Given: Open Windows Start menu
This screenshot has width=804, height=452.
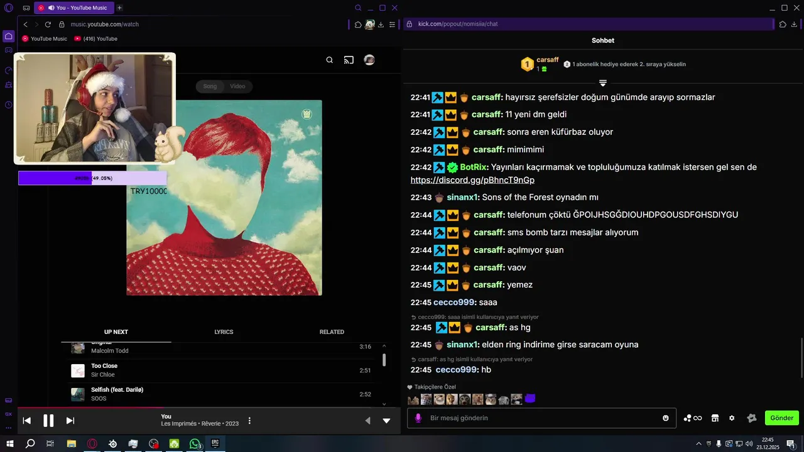Looking at the screenshot, I should click(x=9, y=444).
